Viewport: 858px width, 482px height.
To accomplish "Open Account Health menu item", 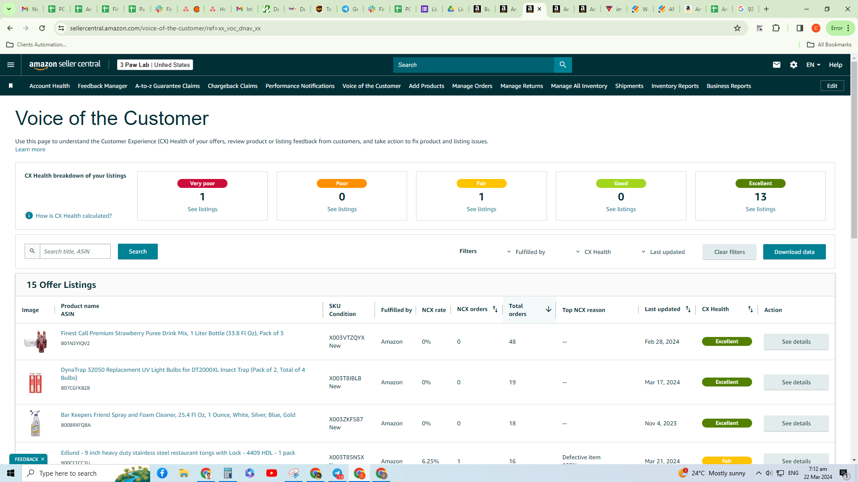I will [x=50, y=86].
